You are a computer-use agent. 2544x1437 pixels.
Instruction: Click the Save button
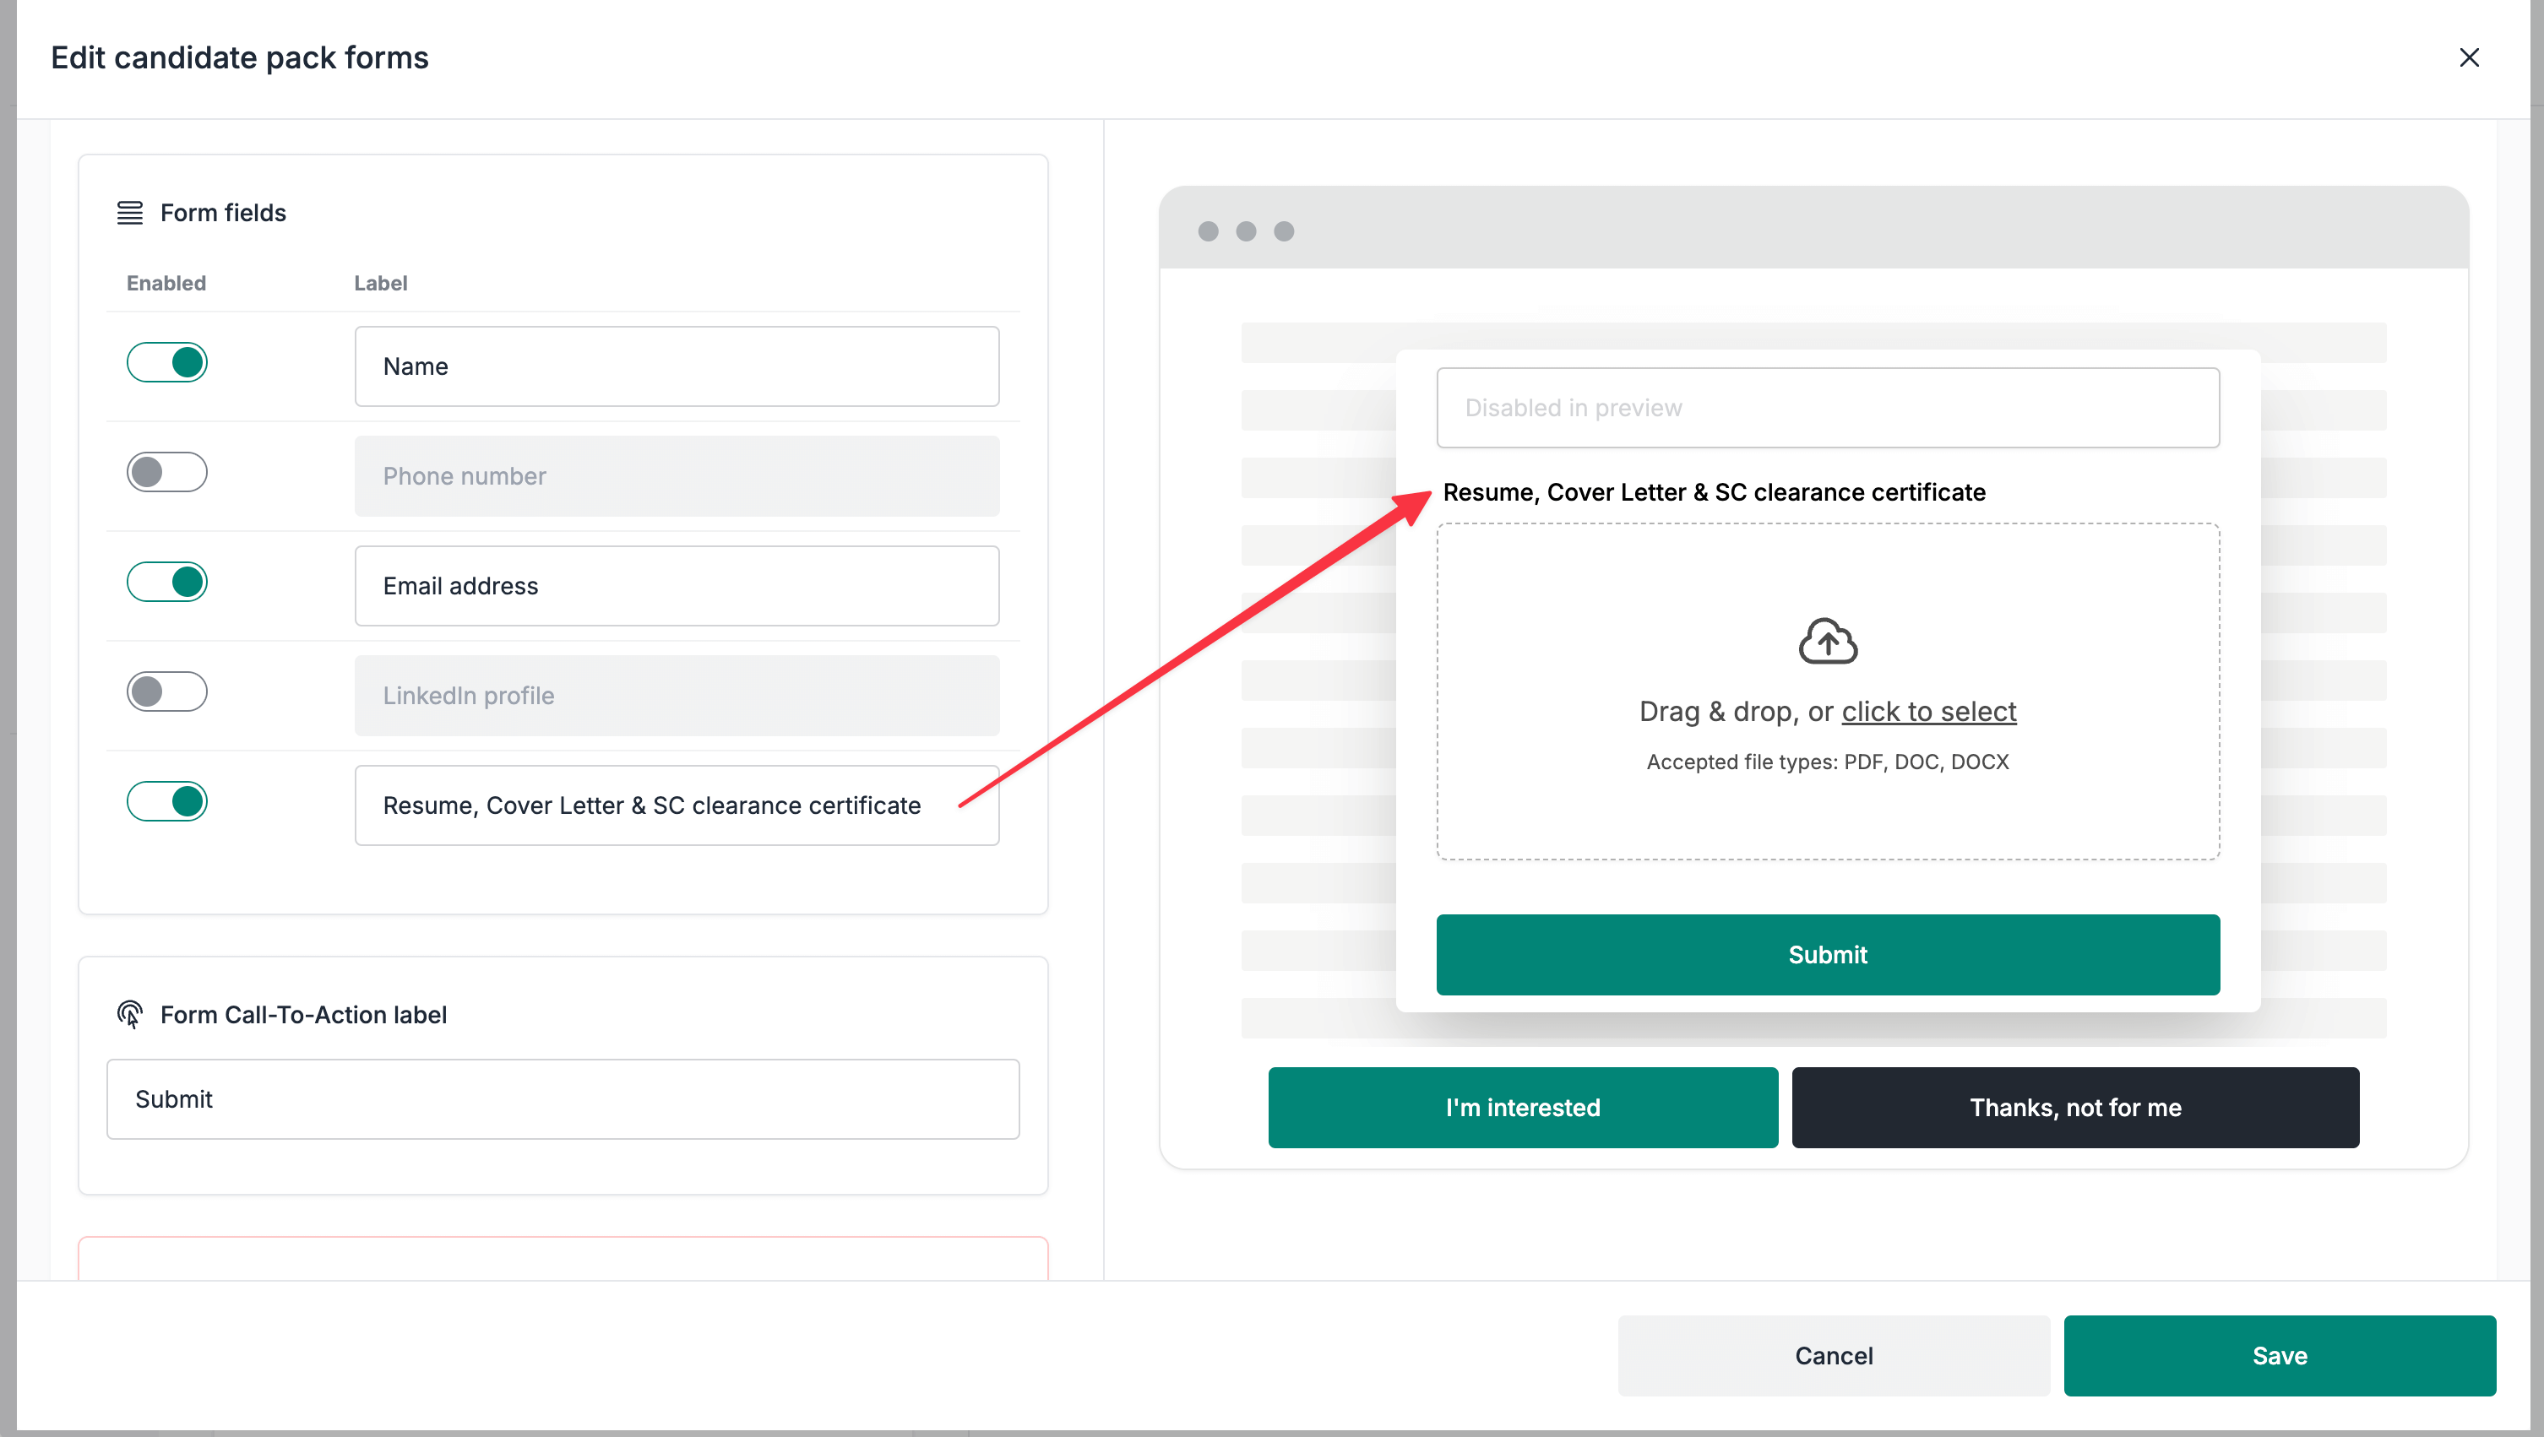coord(2280,1355)
